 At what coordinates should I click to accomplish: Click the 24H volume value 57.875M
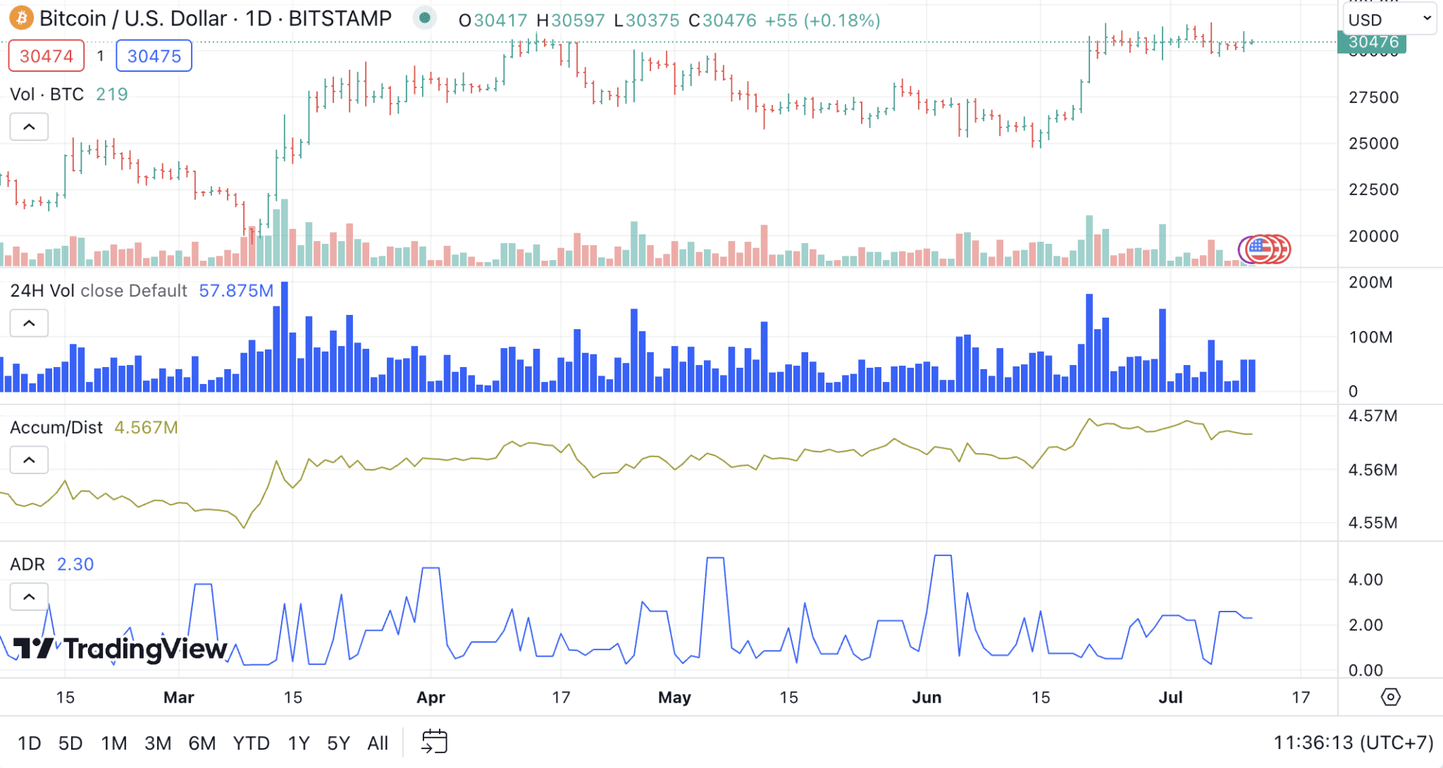click(x=236, y=290)
